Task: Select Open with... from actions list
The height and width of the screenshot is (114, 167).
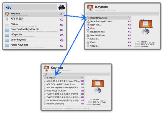Action: pos(95,25)
